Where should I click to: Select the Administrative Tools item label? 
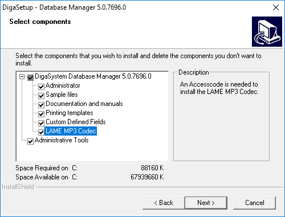tap(62, 140)
